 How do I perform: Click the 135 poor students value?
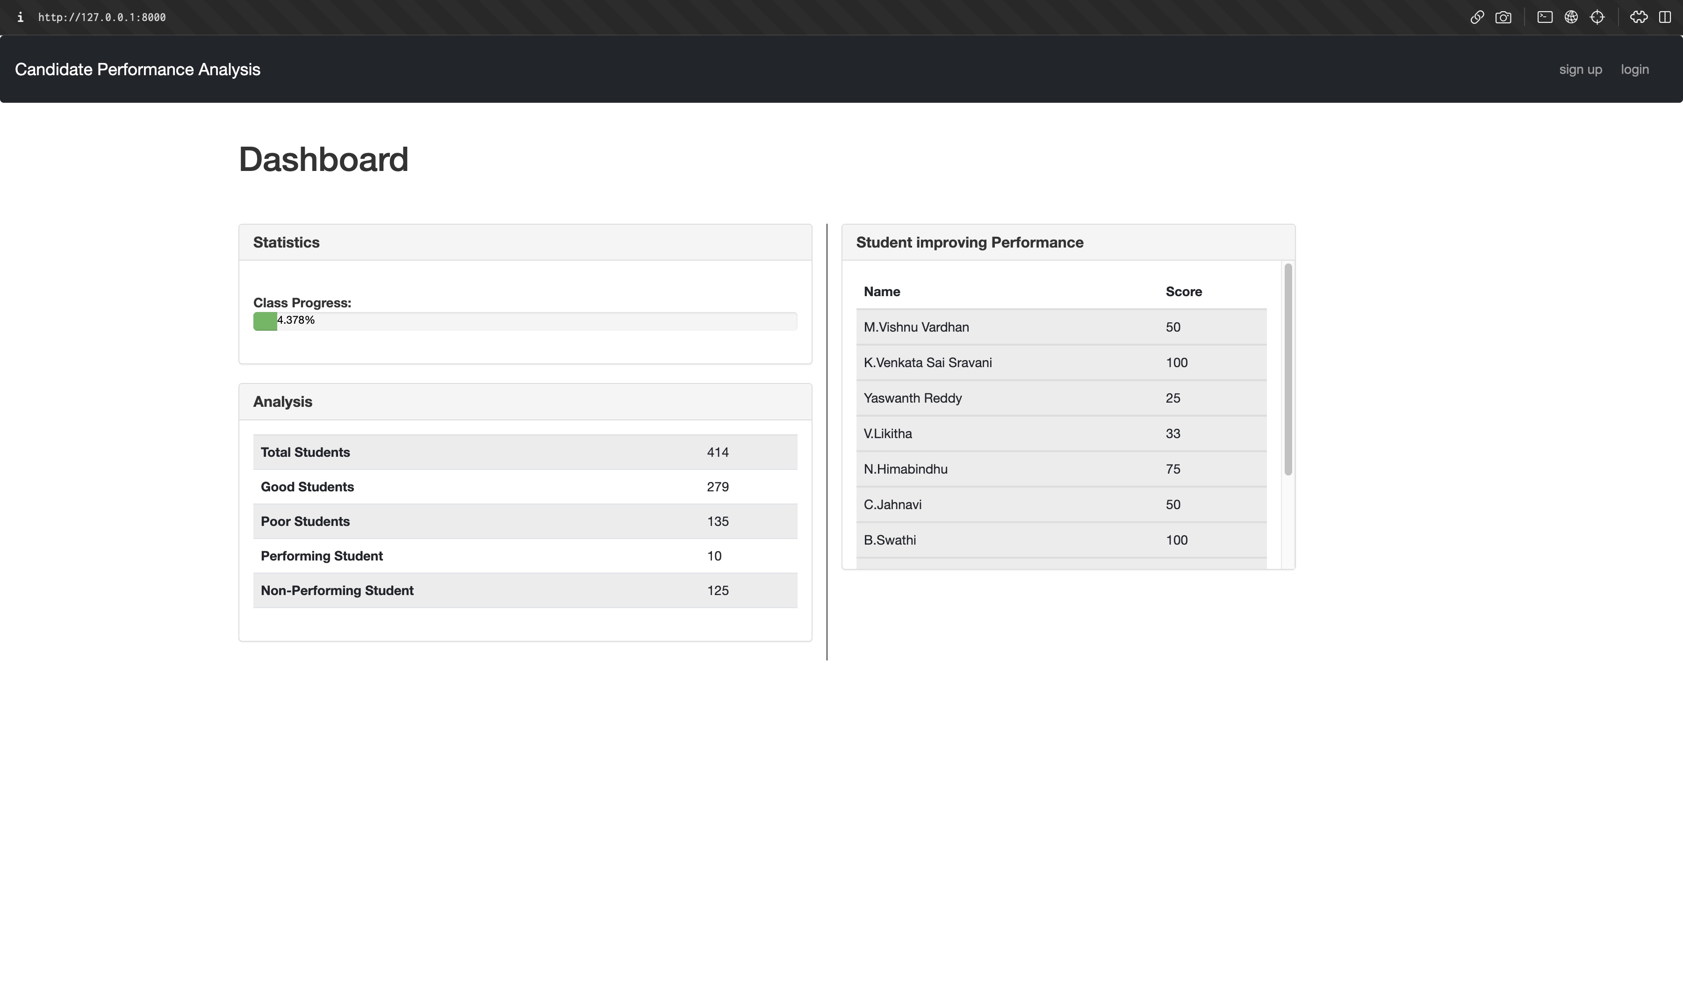coord(718,521)
